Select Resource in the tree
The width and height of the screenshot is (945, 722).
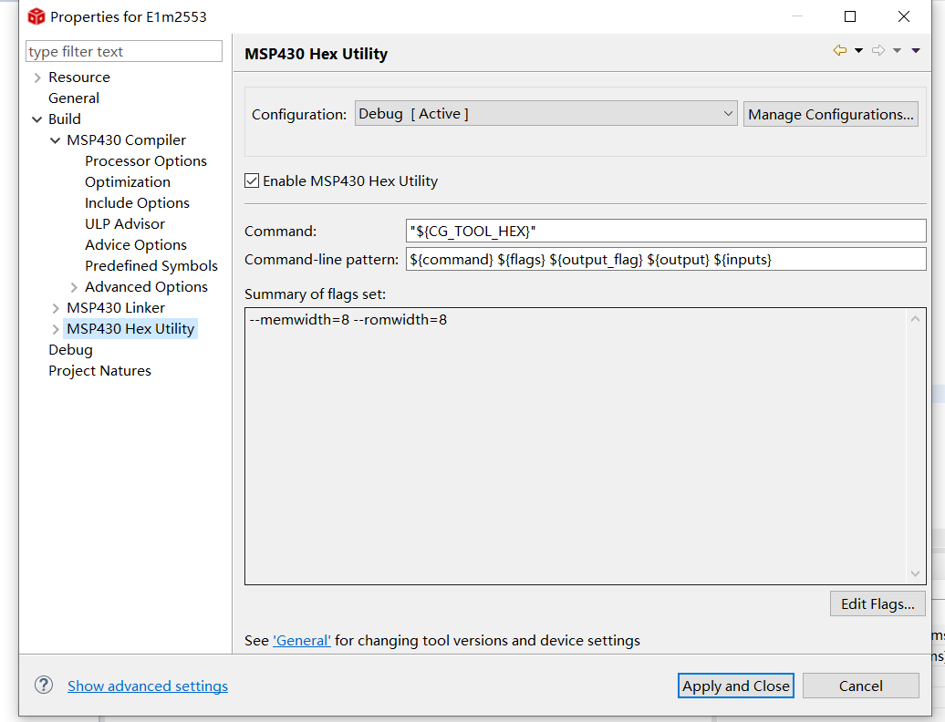79,77
